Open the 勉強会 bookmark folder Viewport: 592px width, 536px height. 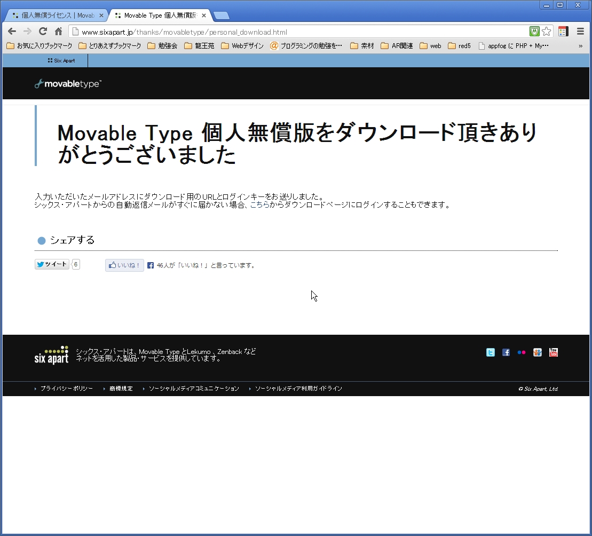(162, 46)
